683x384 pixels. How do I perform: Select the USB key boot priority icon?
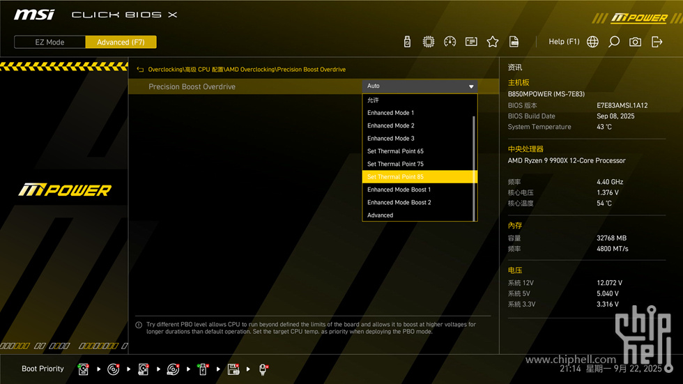[x=203, y=369]
